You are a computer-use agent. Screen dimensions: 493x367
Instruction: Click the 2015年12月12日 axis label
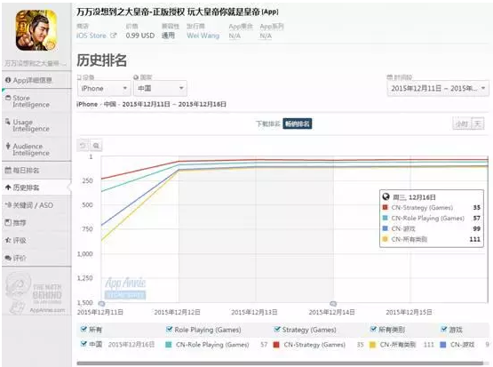click(177, 312)
